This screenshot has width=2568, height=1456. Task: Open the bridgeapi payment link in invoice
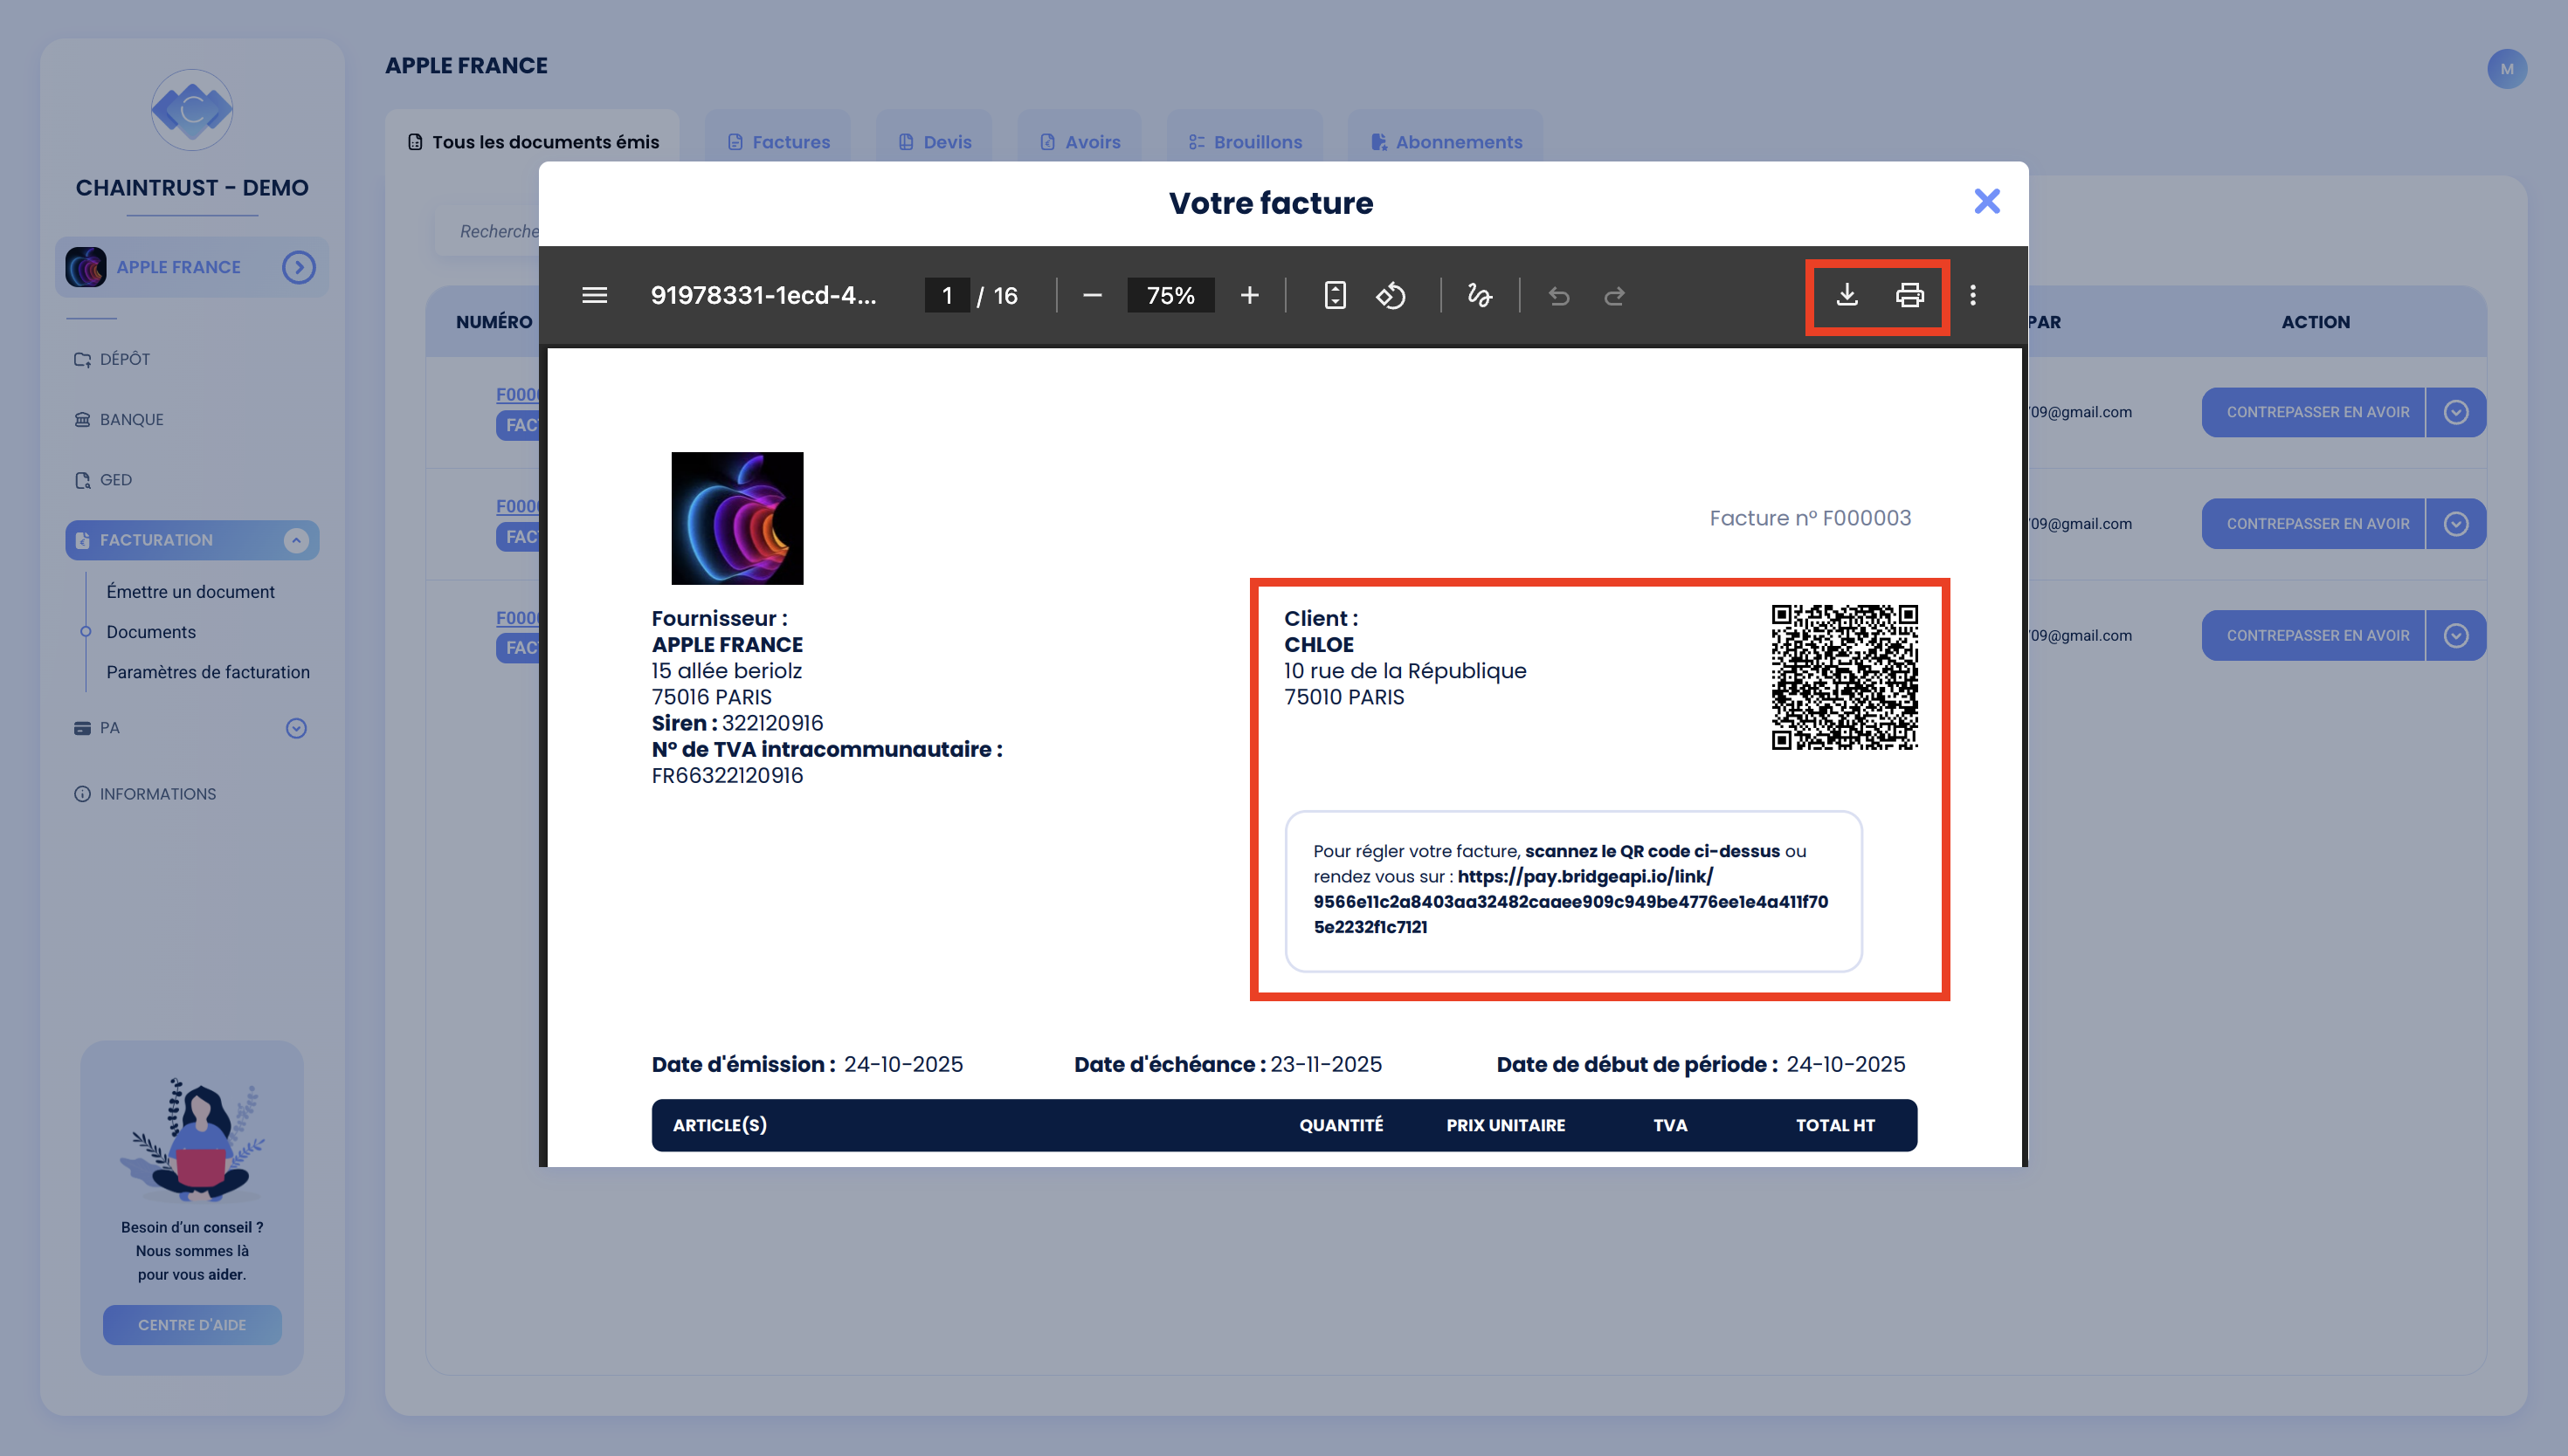coord(1570,901)
